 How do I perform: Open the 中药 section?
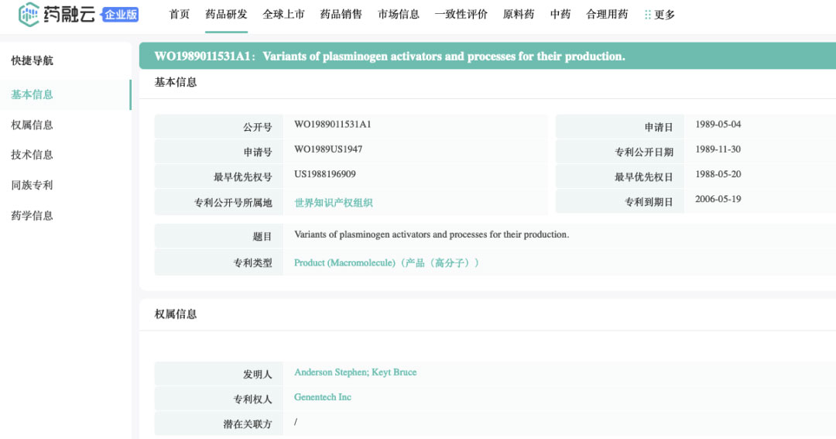coord(560,15)
